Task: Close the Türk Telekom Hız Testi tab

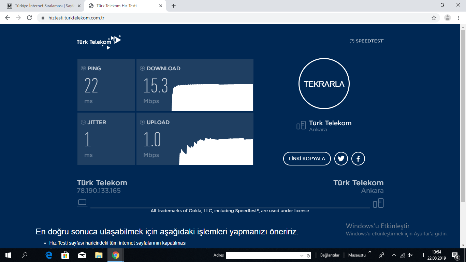Action: click(160, 6)
